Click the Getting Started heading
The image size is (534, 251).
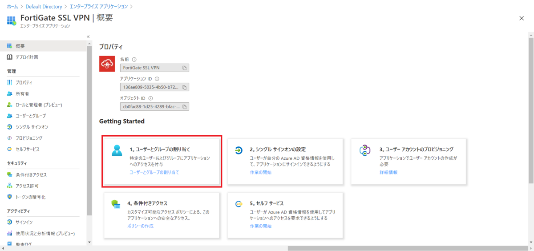tap(121, 121)
